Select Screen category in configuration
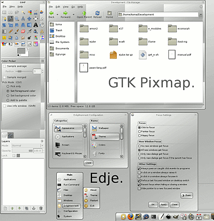 (x=68, y=145)
